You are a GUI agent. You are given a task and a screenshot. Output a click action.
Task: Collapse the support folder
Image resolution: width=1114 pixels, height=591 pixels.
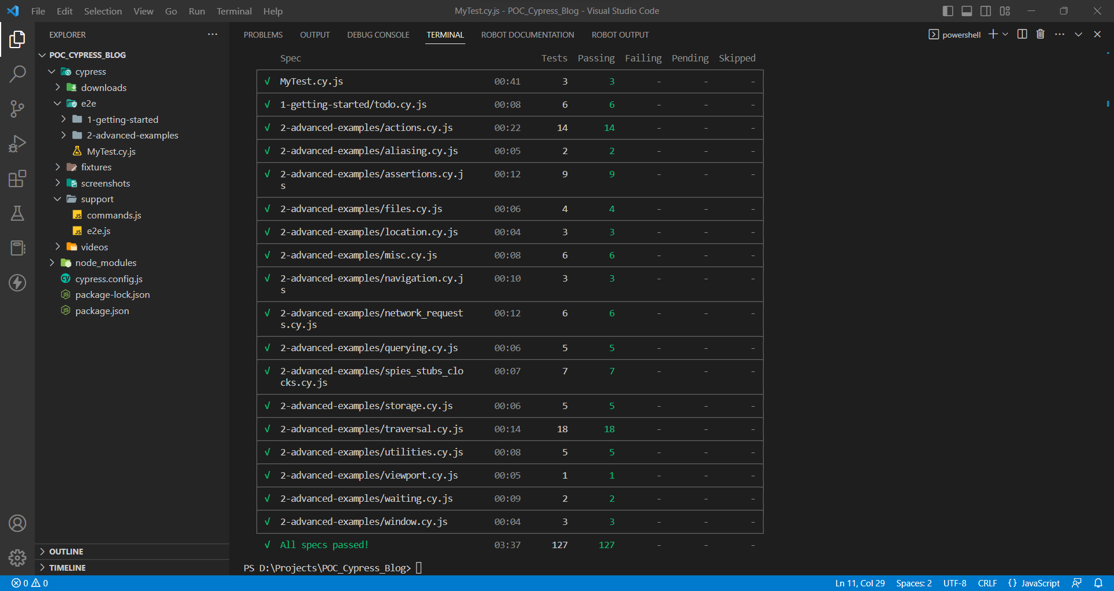(x=57, y=199)
